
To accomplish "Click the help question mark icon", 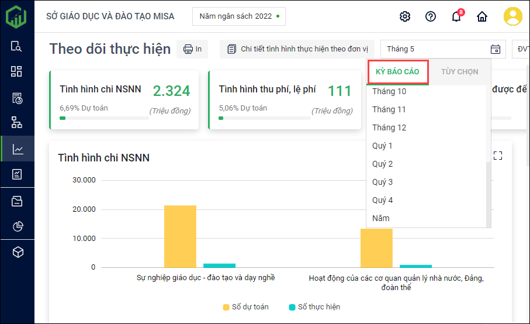I will click(x=431, y=16).
